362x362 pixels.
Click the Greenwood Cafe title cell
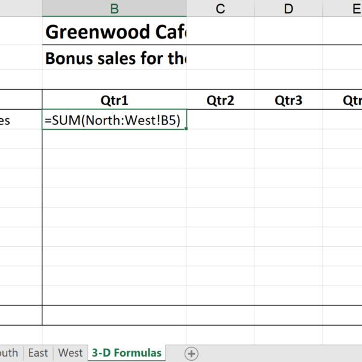pyautogui.click(x=114, y=31)
